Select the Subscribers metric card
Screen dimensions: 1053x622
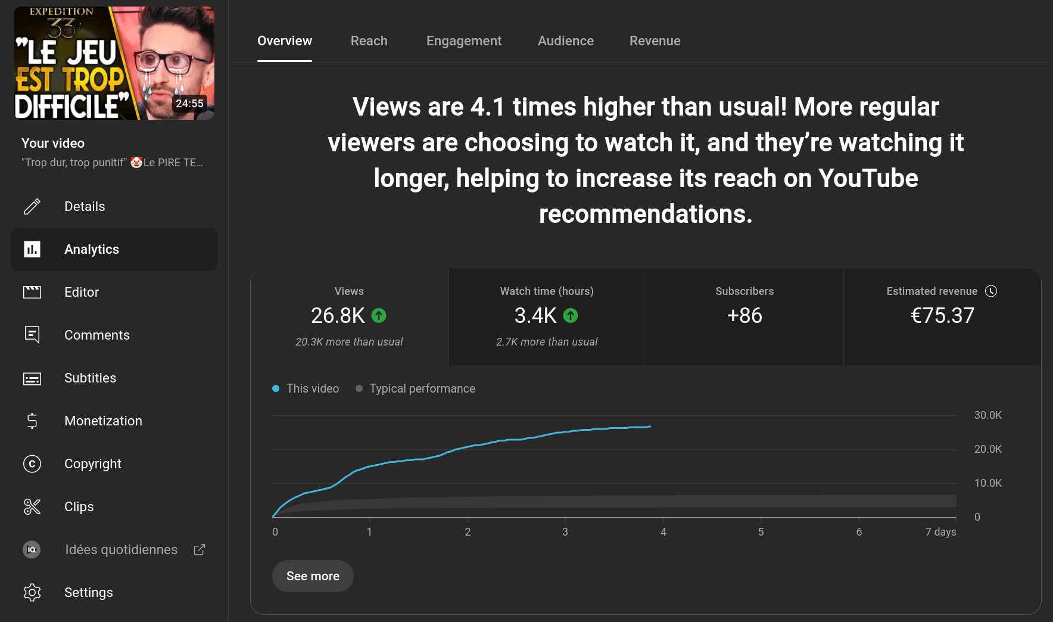click(x=744, y=317)
